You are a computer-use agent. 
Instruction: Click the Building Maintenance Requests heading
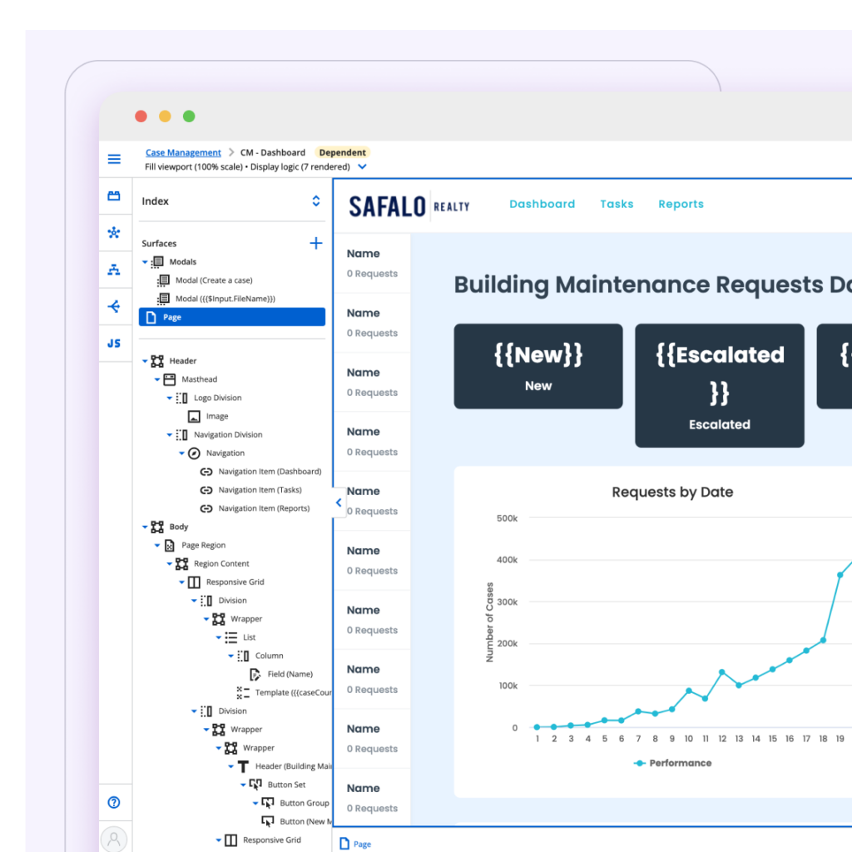click(x=652, y=285)
